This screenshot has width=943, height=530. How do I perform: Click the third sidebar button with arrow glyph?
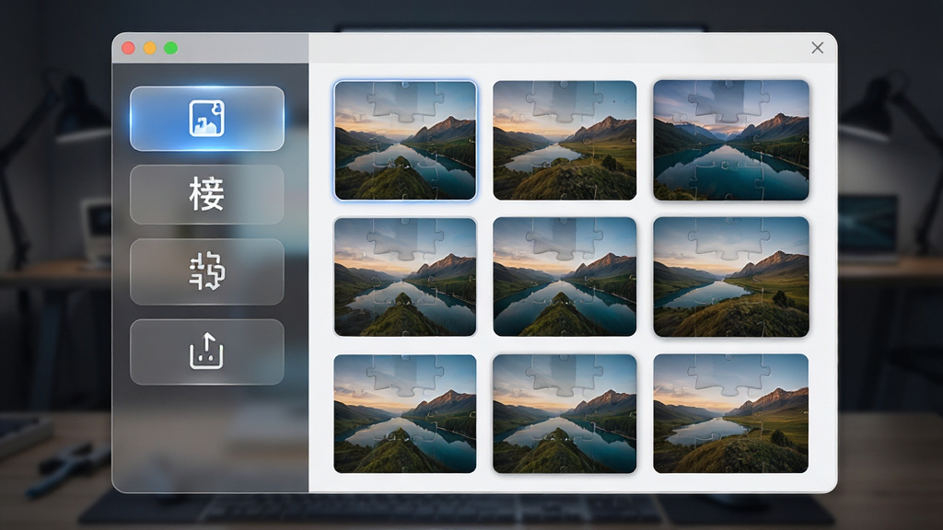[x=207, y=271]
